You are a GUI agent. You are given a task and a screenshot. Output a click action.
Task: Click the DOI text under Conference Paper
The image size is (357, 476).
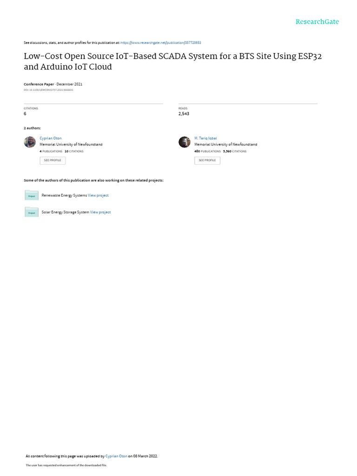tap(48, 90)
